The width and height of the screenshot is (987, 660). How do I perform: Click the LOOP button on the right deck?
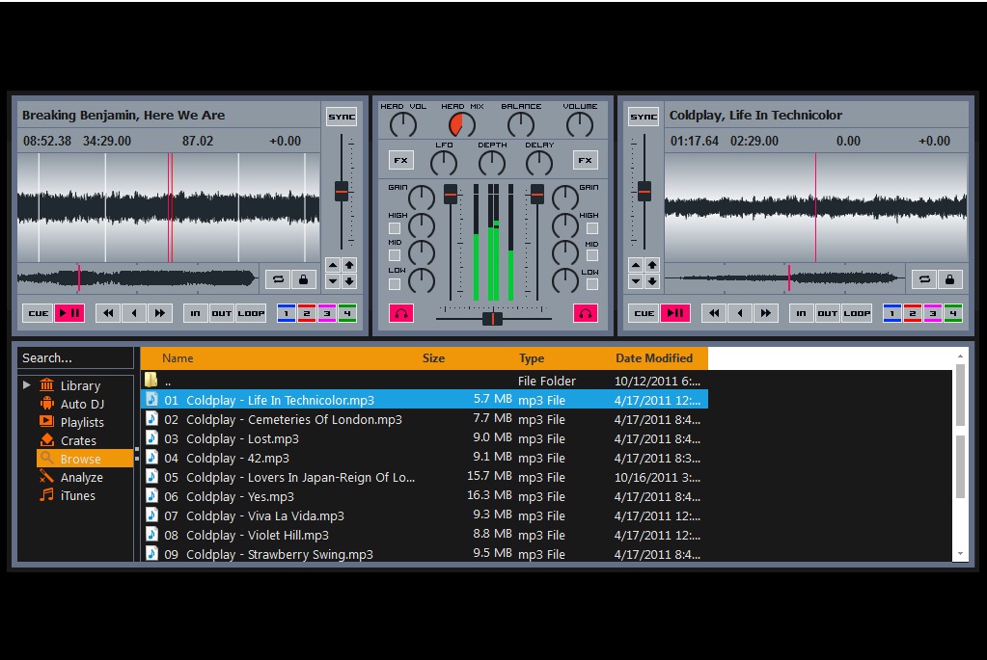point(857,313)
